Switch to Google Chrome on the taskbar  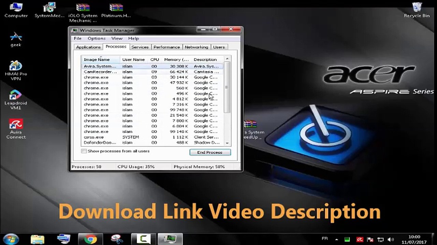[x=90, y=239]
